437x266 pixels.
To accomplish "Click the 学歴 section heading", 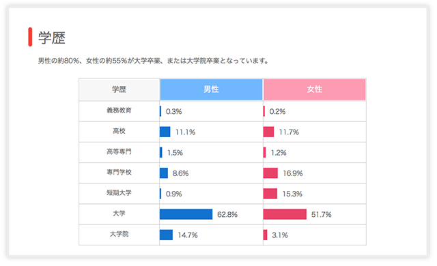I will pos(52,38).
